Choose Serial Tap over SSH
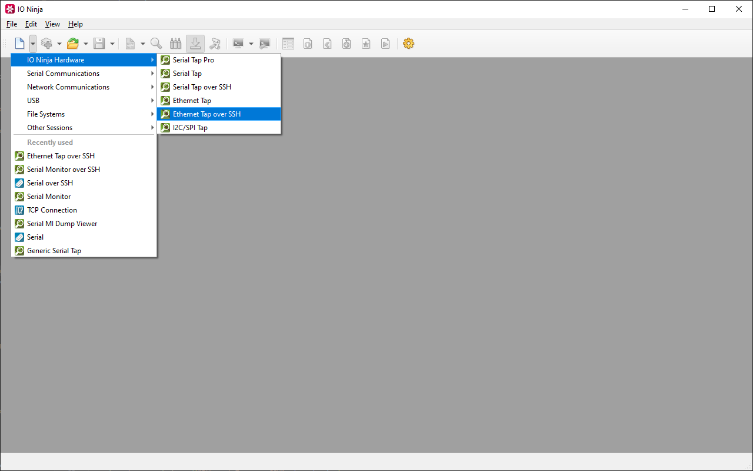The image size is (753, 471). (219, 87)
